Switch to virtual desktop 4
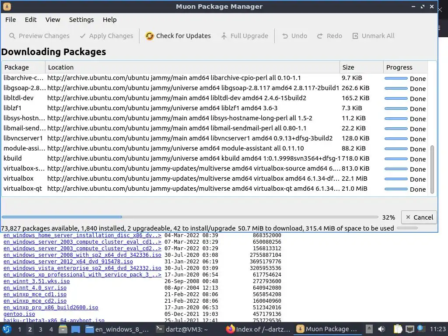Image resolution: width=448 pixels, height=336 pixels. 51,329
